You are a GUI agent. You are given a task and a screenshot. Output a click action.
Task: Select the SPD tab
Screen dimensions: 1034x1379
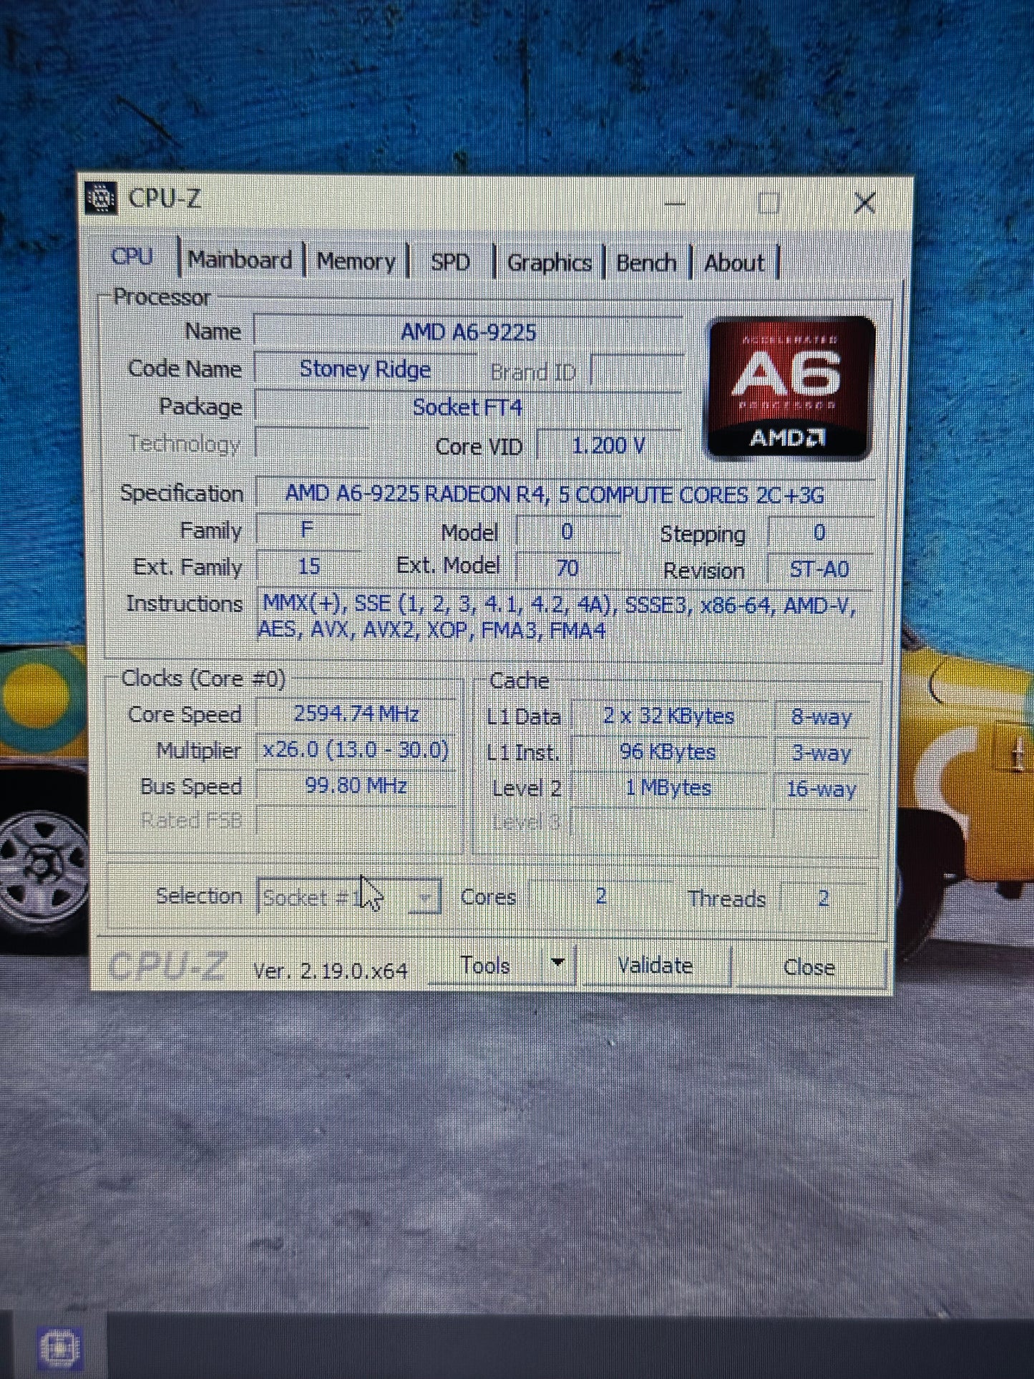(x=450, y=263)
